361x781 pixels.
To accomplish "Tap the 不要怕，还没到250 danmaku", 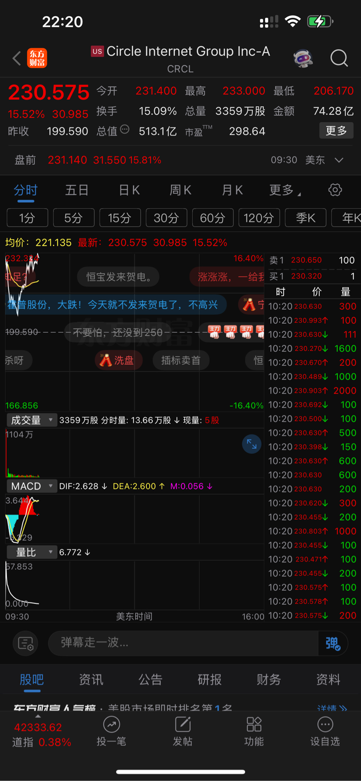I will [x=118, y=332].
